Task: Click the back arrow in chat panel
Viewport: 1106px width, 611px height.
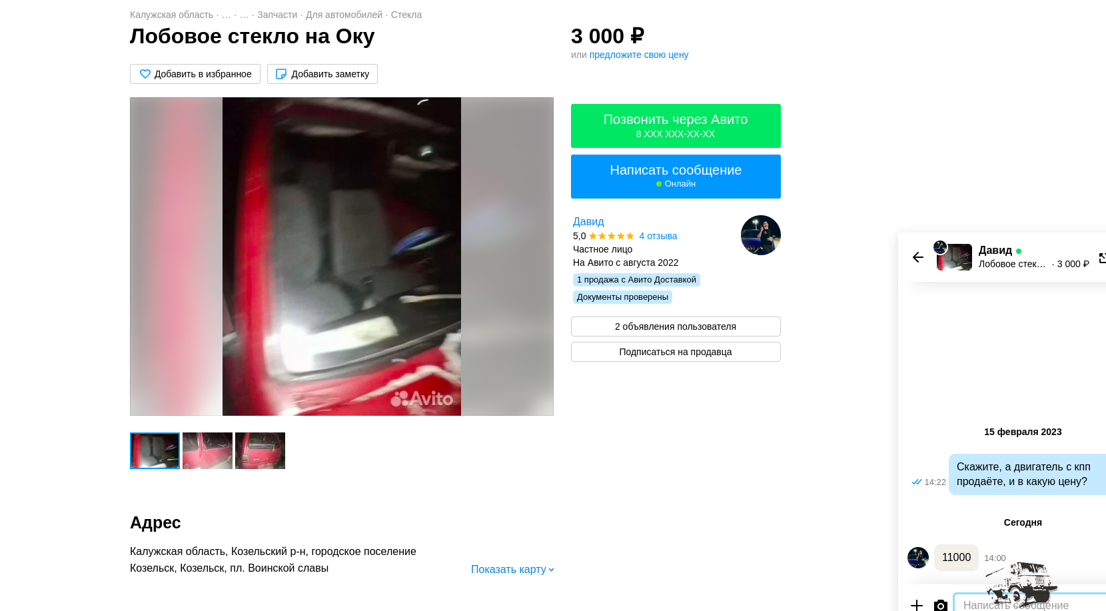Action: (918, 257)
